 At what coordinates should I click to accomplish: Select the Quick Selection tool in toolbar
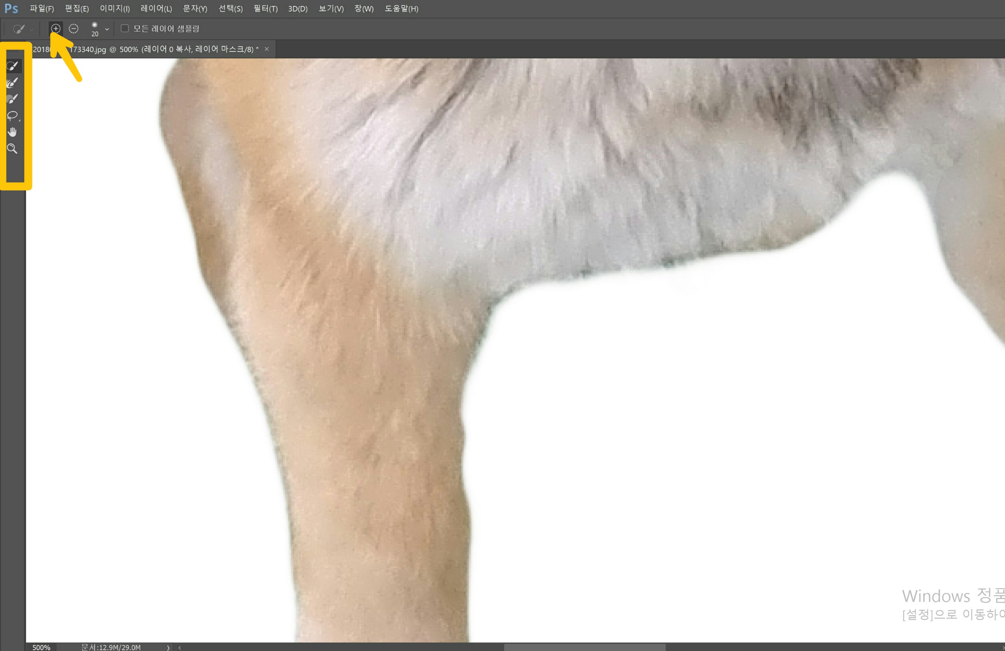click(12, 66)
